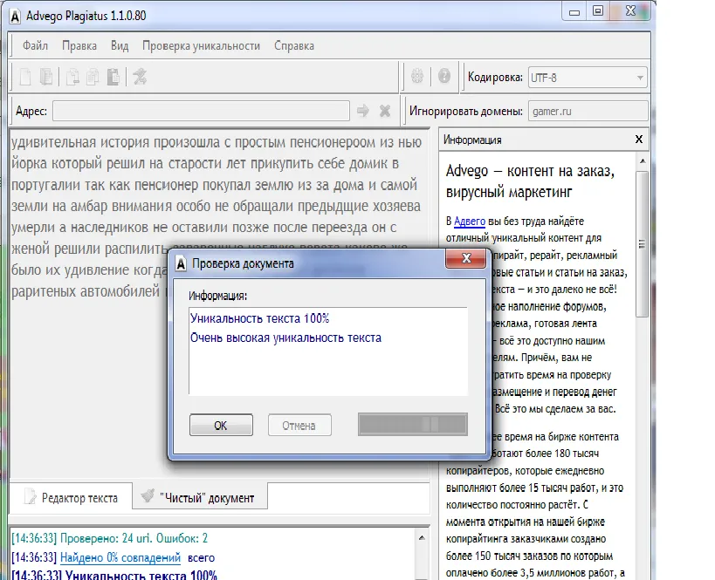Click the info panel scroll up arrow
The image size is (715, 580).
[643, 160]
